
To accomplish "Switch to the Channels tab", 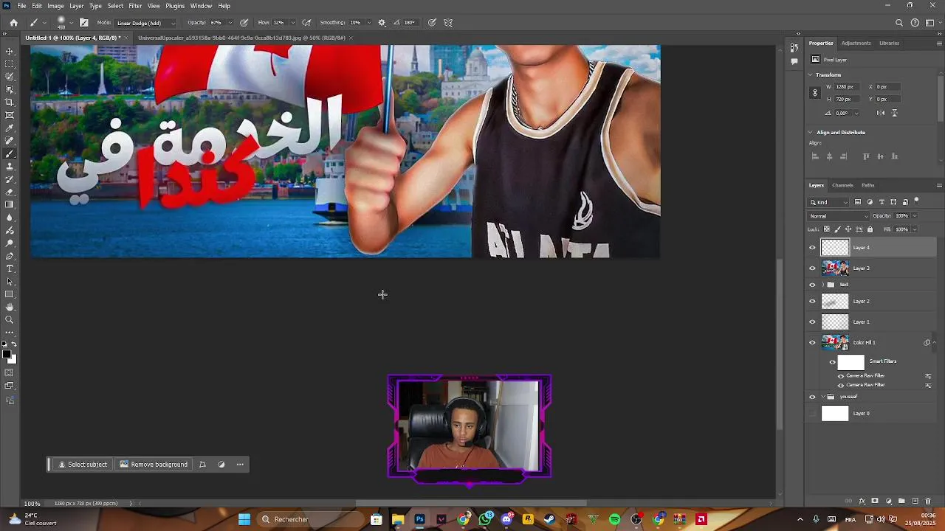I will pyautogui.click(x=842, y=185).
